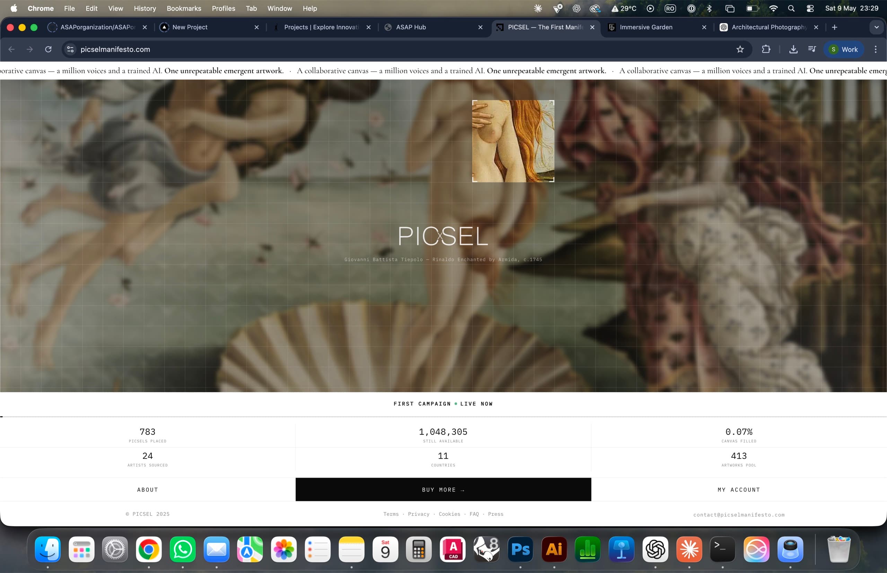Screen dimensions: 887x573
Task: Close the Immersive Garden tab
Action: click(x=704, y=27)
